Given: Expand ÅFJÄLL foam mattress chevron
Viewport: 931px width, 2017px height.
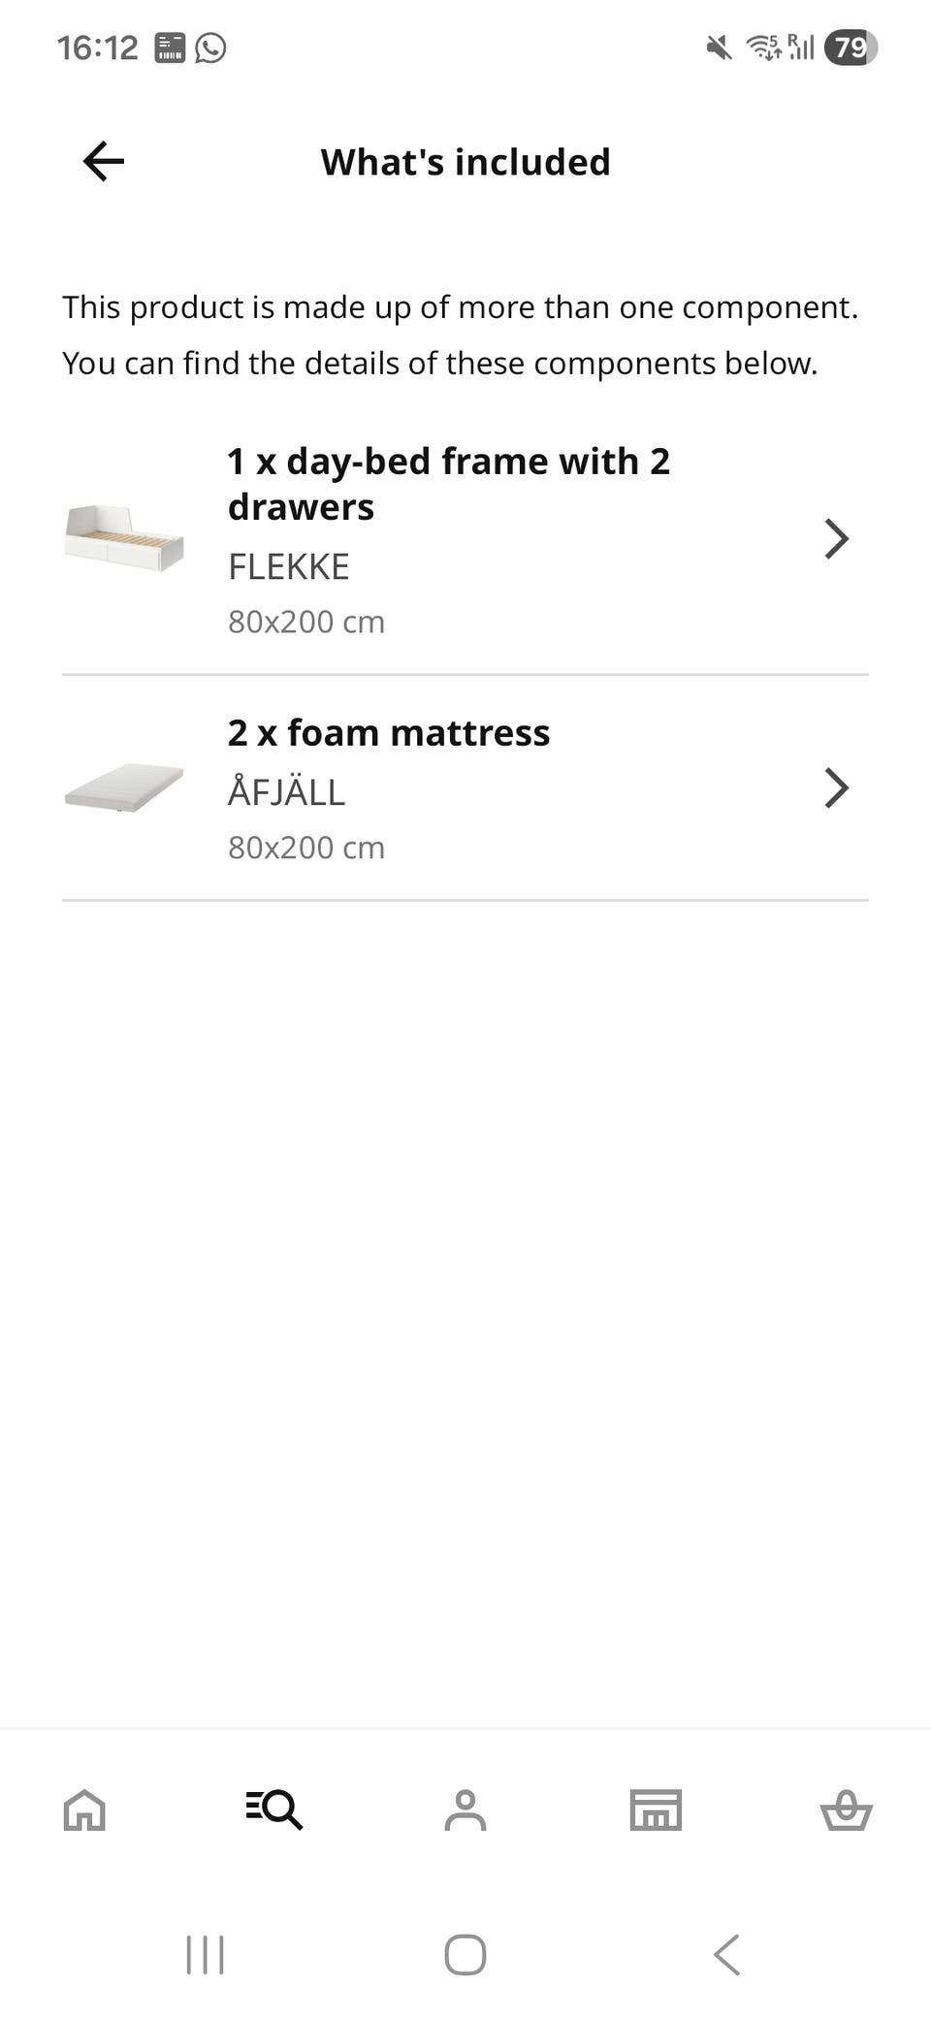Looking at the screenshot, I should (836, 787).
